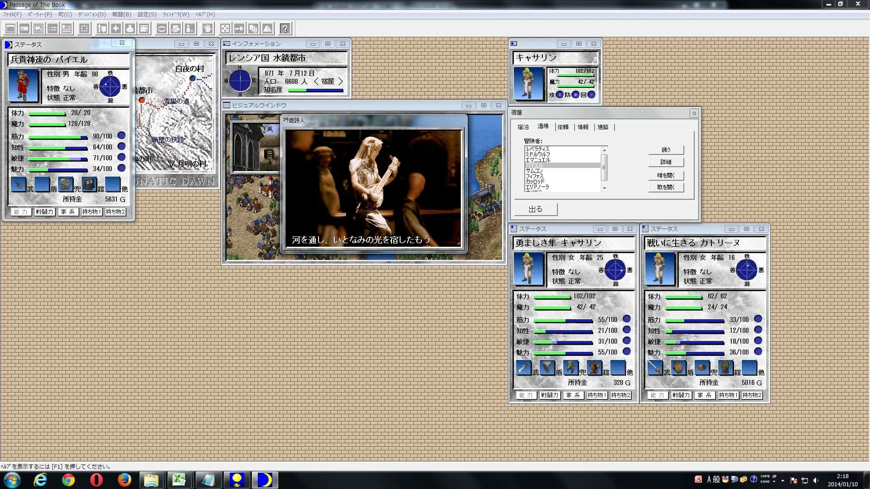Click the sparkle burst icon in the toolbar
The image size is (870, 489).
click(84, 29)
